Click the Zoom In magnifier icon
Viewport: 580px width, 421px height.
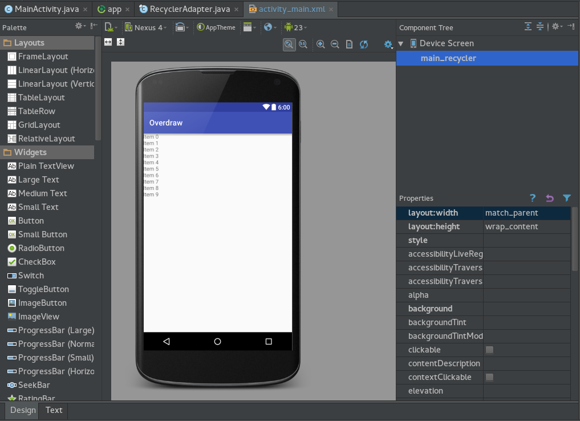pyautogui.click(x=321, y=44)
